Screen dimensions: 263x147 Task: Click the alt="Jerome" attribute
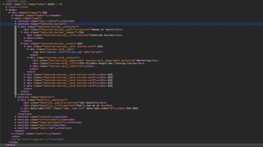point(92,52)
